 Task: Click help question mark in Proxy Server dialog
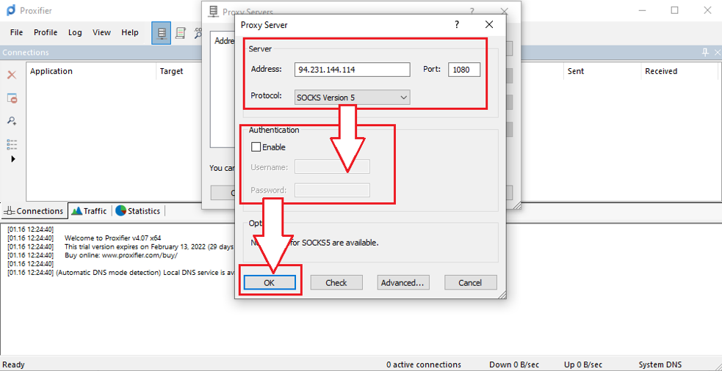[x=456, y=24]
